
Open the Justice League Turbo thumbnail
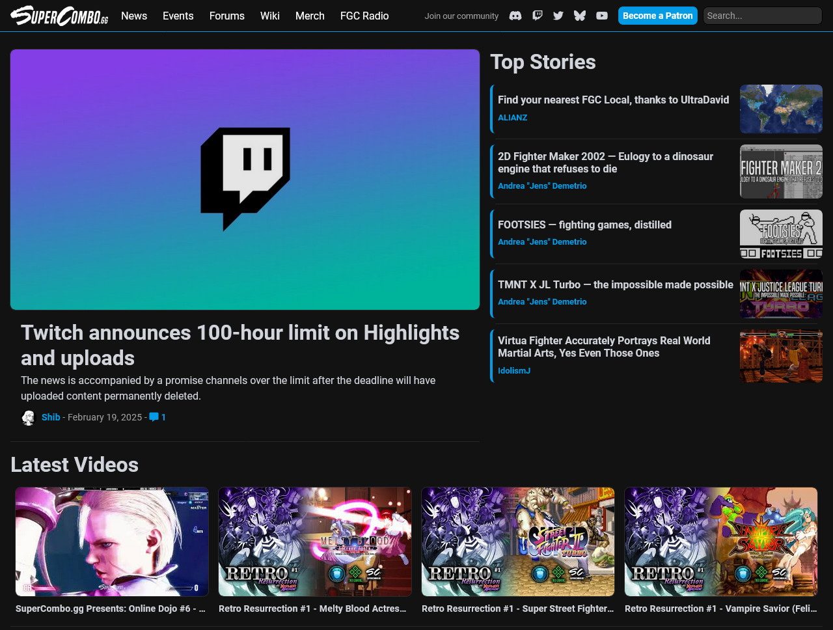point(781,294)
